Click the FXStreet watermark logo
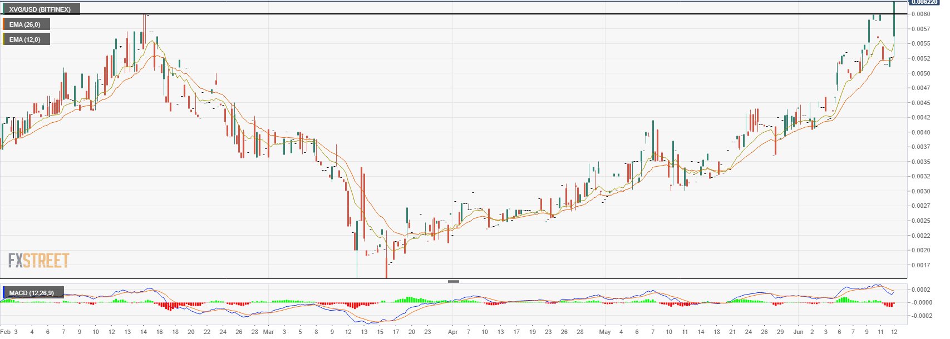 38,260
